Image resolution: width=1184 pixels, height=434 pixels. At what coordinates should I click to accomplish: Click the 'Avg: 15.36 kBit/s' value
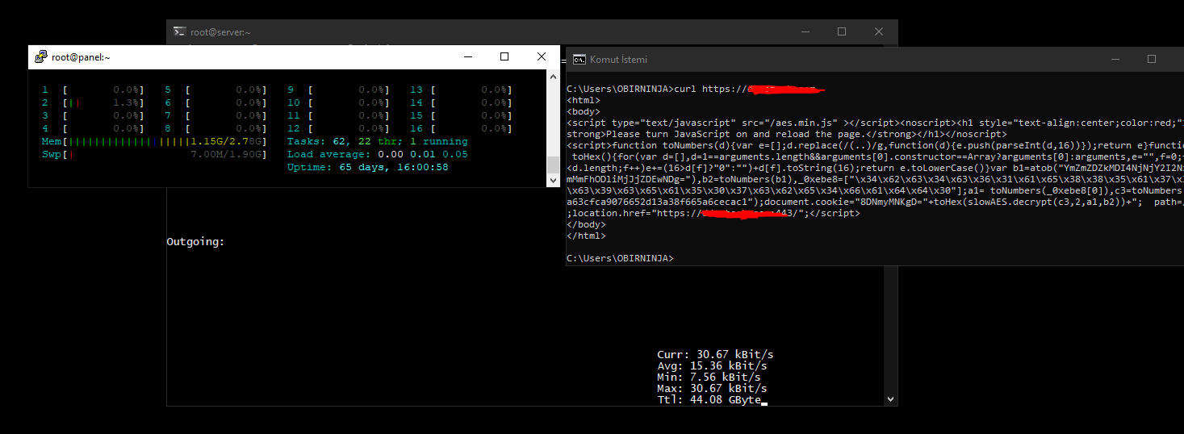coord(712,366)
